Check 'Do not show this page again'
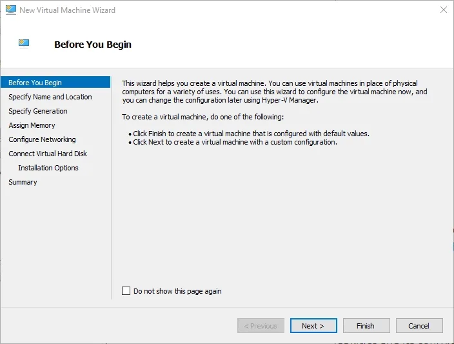The image size is (454, 344). tap(126, 290)
